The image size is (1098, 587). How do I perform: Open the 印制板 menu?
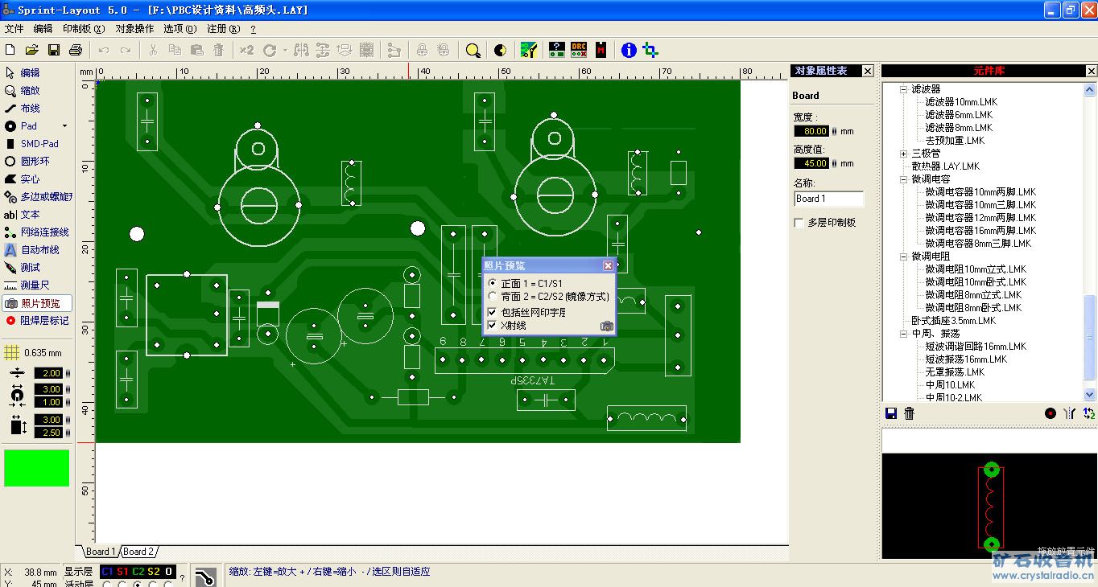point(84,28)
